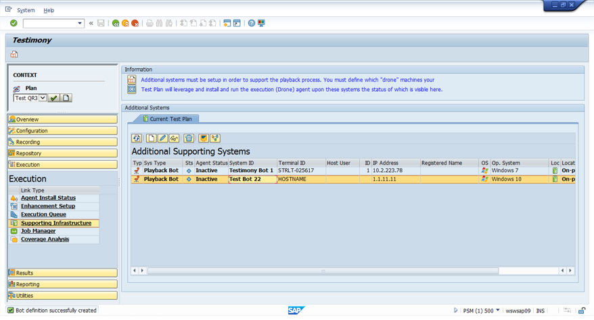This screenshot has height=320, width=594.
Task: Open the Repository section
Action: coord(62,153)
